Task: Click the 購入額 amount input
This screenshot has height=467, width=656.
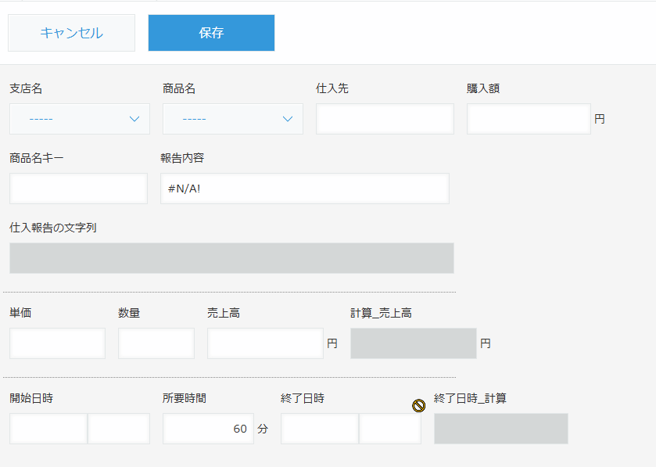Action: click(x=529, y=119)
